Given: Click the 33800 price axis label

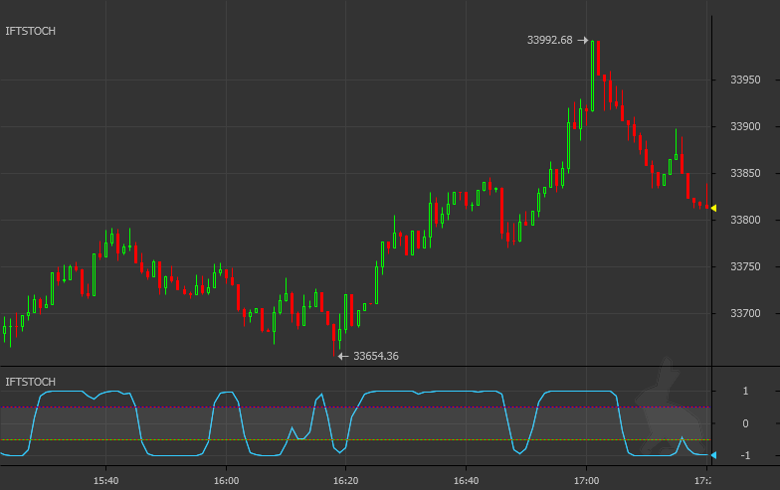Looking at the screenshot, I should pyautogui.click(x=745, y=220).
